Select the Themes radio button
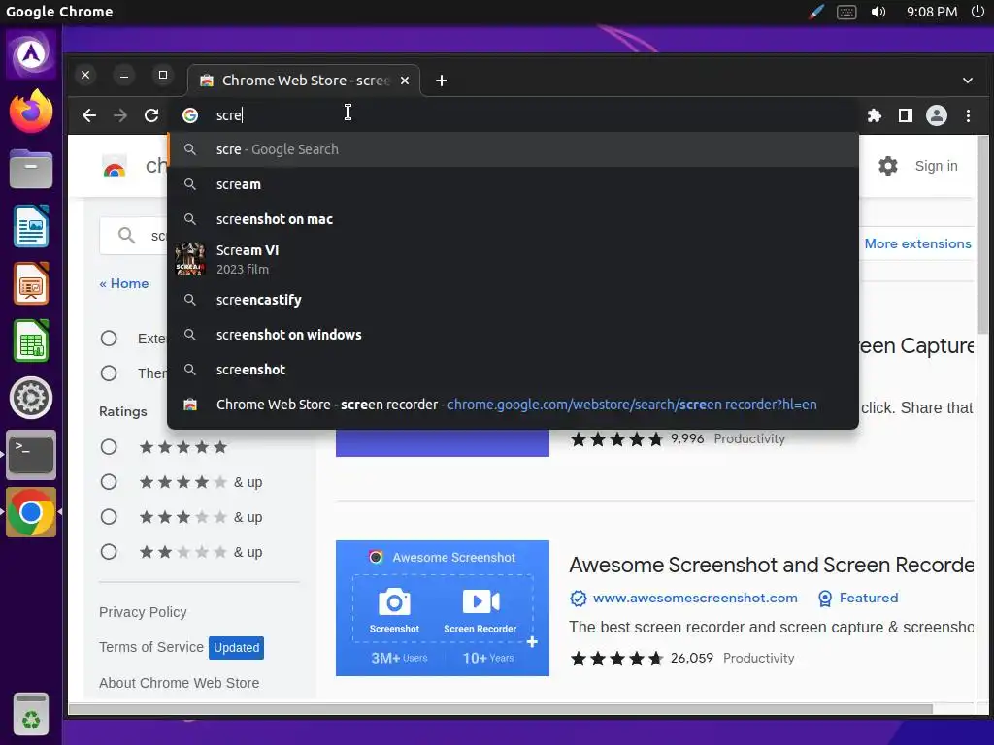Screen dimensions: 994x745 tap(109, 373)
